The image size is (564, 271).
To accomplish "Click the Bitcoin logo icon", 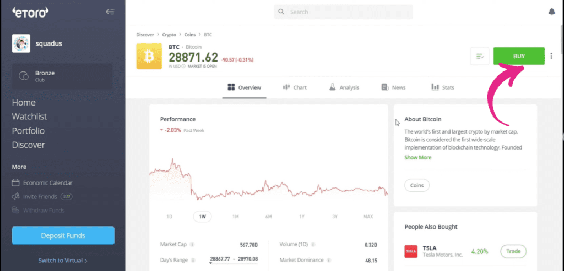I will pyautogui.click(x=149, y=56).
